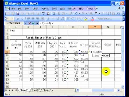
Task: Click the Undo arrow icon
Action: [x=76, y=13]
